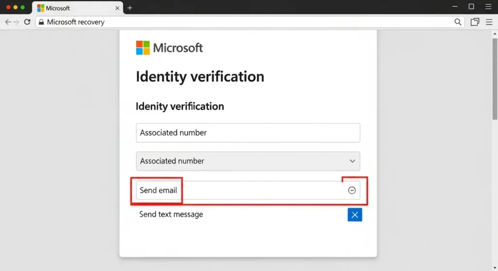This screenshot has width=498, height=271.
Task: Open the title bar hamburger menu
Action: click(x=488, y=7)
